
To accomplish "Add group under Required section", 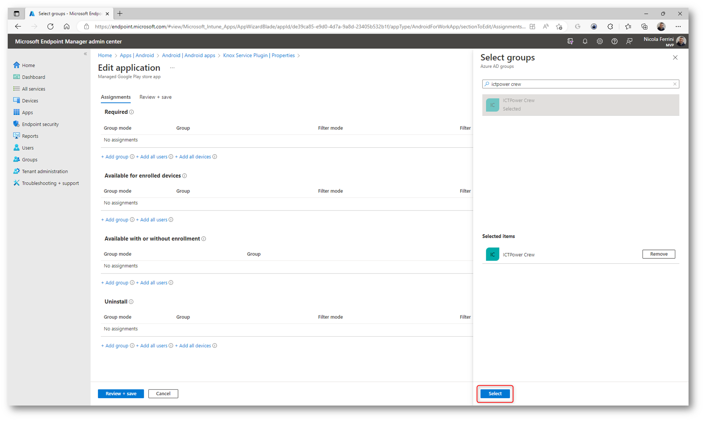I will [x=115, y=157].
